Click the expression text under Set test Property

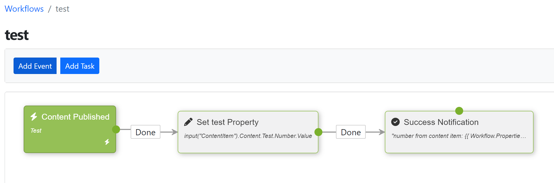pyautogui.click(x=248, y=136)
